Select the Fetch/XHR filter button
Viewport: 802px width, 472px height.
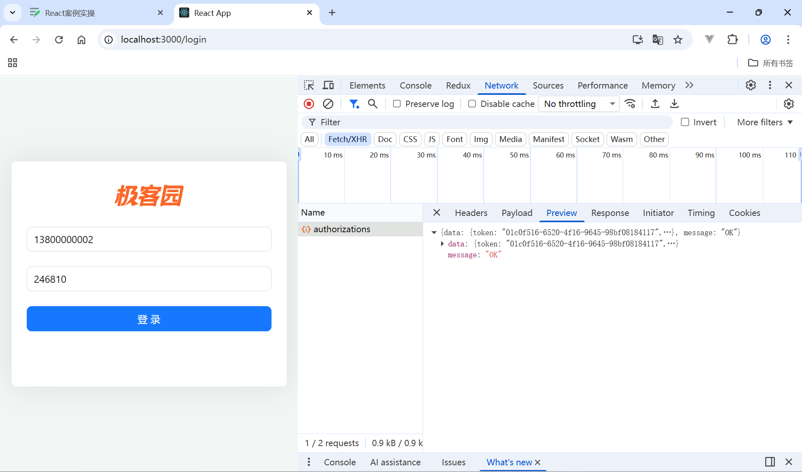tap(348, 139)
